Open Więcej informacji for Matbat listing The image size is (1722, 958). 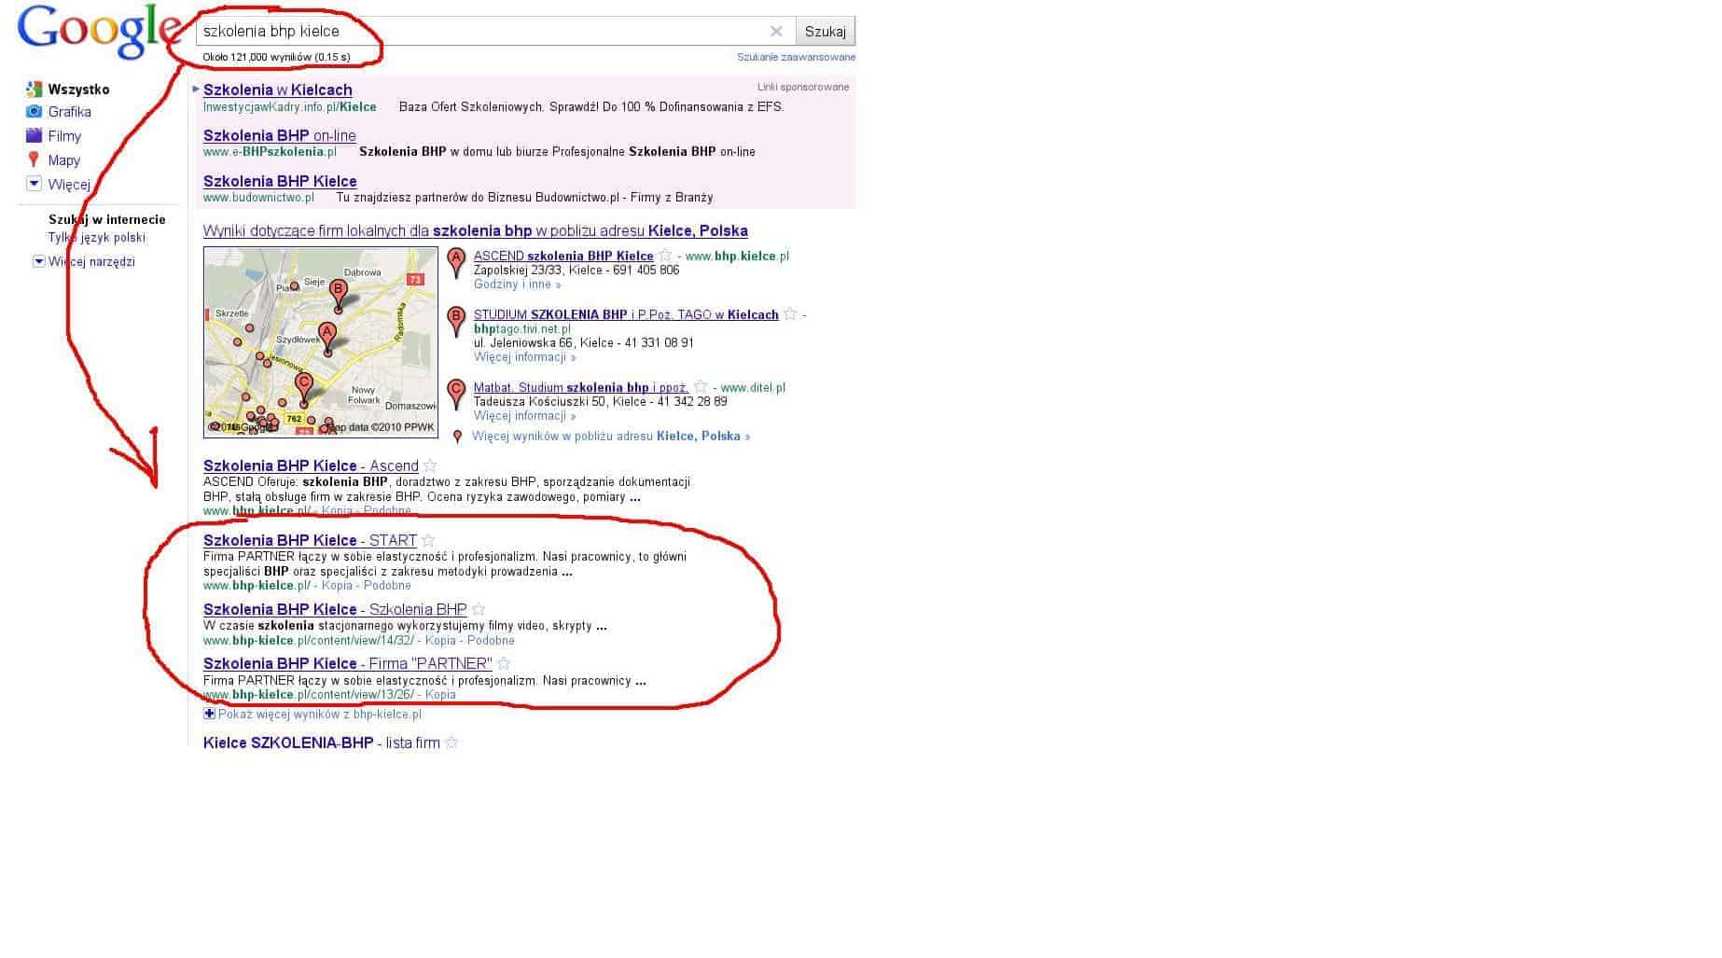click(525, 416)
